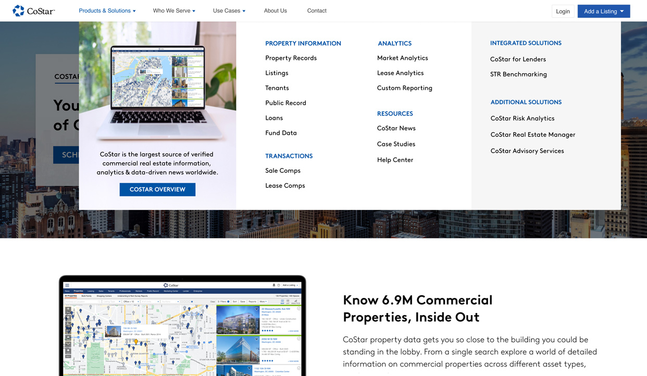Open Market Analytics
647x376 pixels.
click(x=402, y=58)
